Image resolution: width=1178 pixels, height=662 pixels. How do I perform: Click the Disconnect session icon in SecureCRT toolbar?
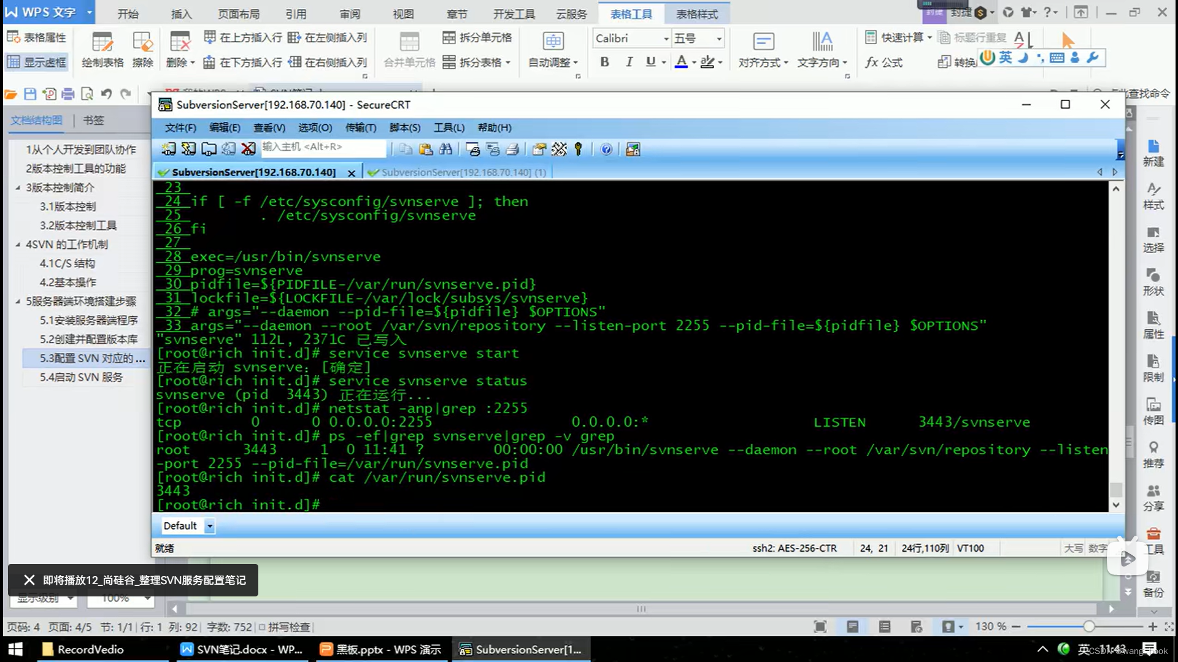point(248,149)
